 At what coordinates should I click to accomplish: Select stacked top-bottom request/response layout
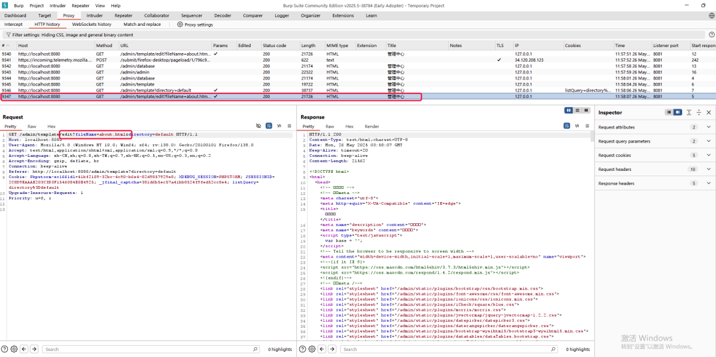point(577,111)
